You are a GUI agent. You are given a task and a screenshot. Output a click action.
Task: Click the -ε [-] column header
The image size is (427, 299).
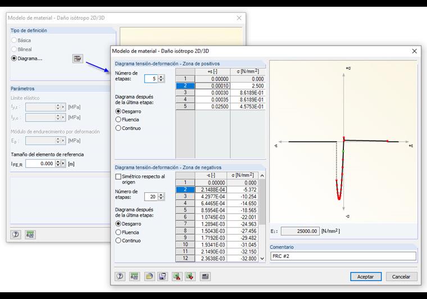pos(211,175)
